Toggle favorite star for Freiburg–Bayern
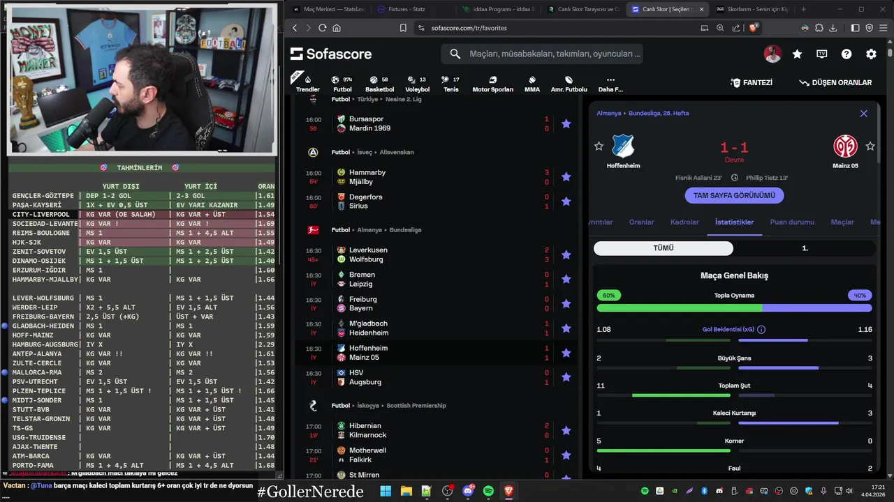Screen dimensions: 894x502 [x=566, y=304]
